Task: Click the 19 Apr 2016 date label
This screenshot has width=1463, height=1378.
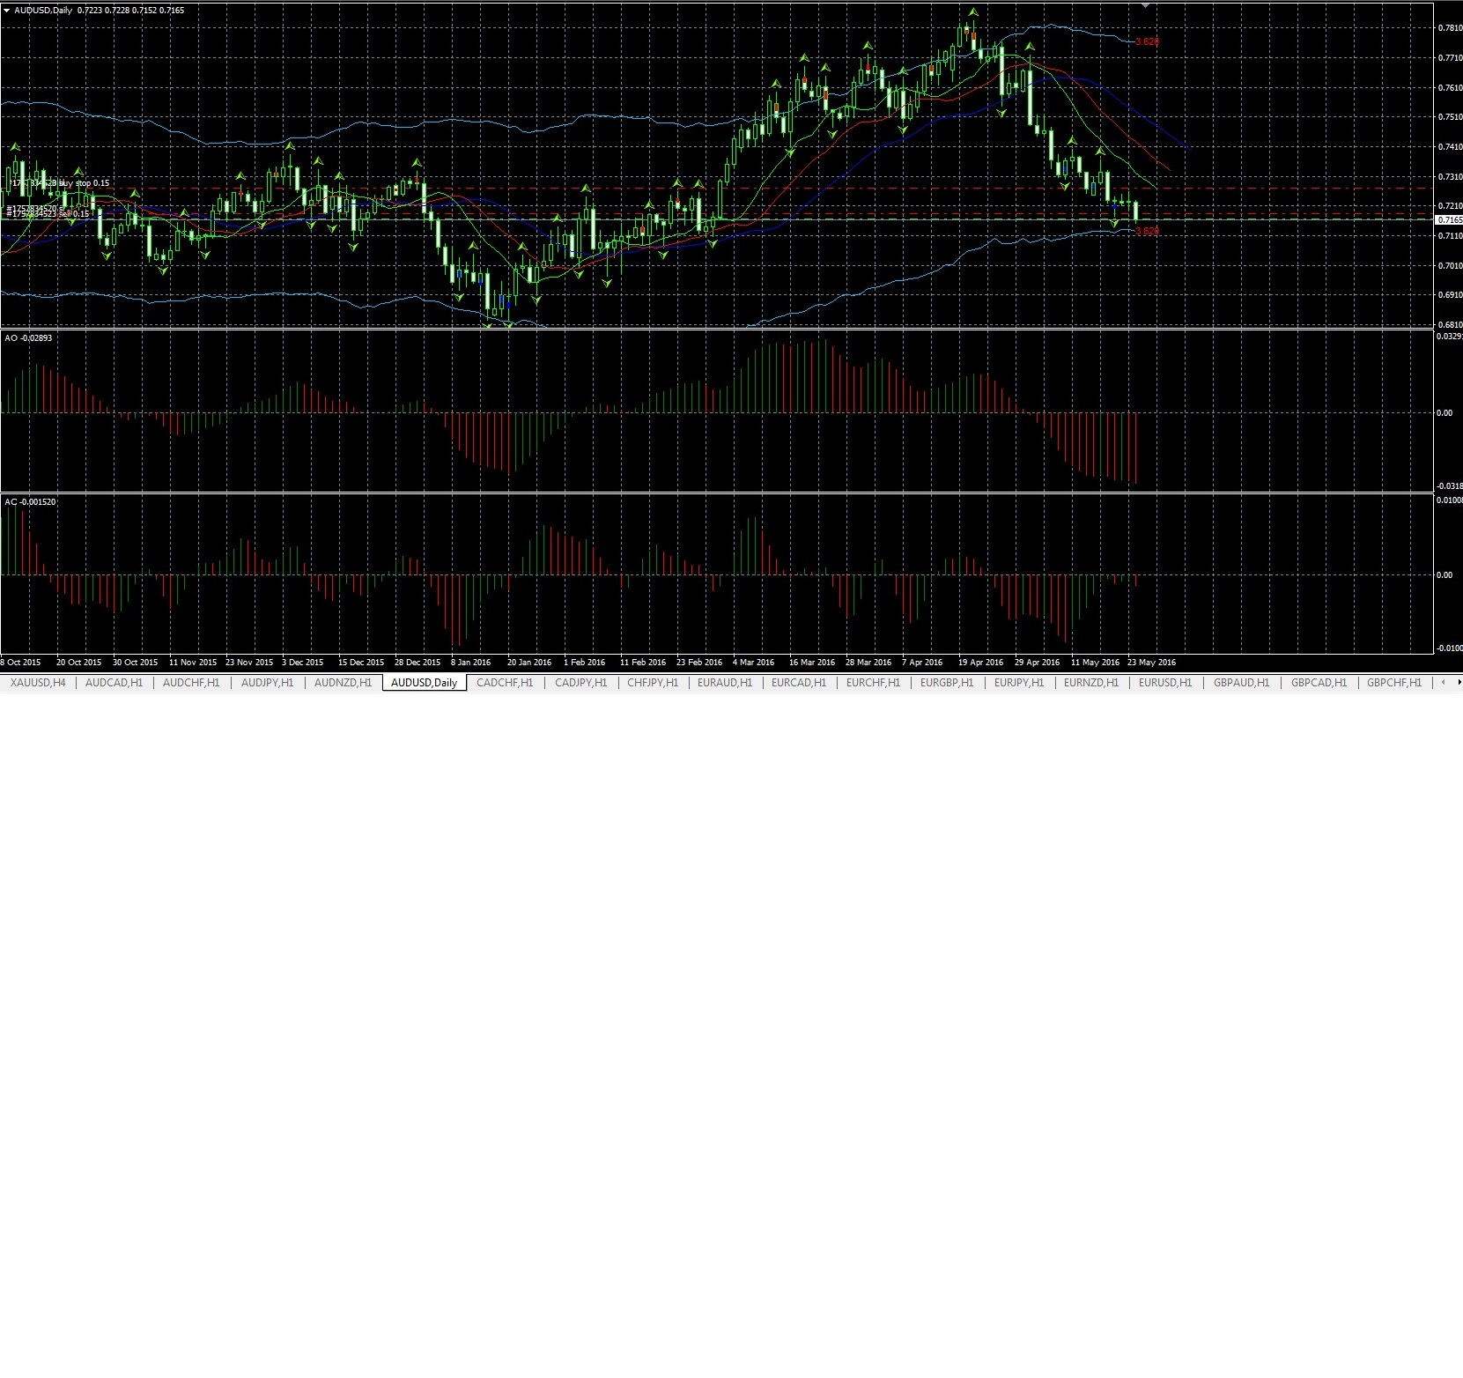Action: 980,663
